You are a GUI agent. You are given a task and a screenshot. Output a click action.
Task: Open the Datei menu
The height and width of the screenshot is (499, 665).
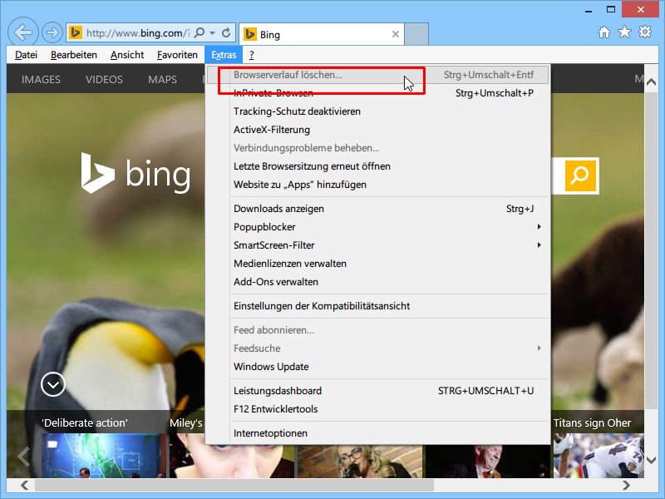coord(26,55)
